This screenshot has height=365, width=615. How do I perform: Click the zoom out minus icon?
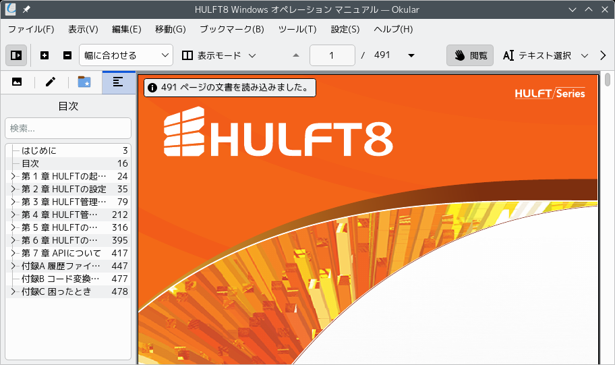click(67, 55)
